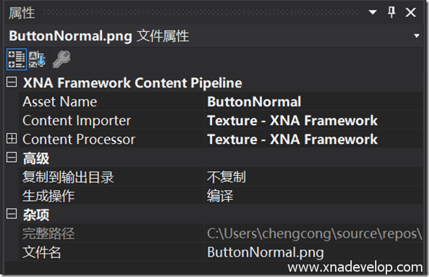Open Property Pages wrench icon

coord(61,59)
